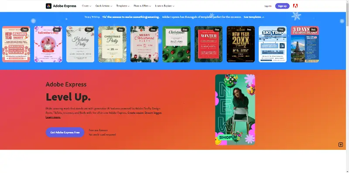Select the 3 Days Paradise Island template
The width and height of the screenshot is (349, 173).
tap(305, 44)
